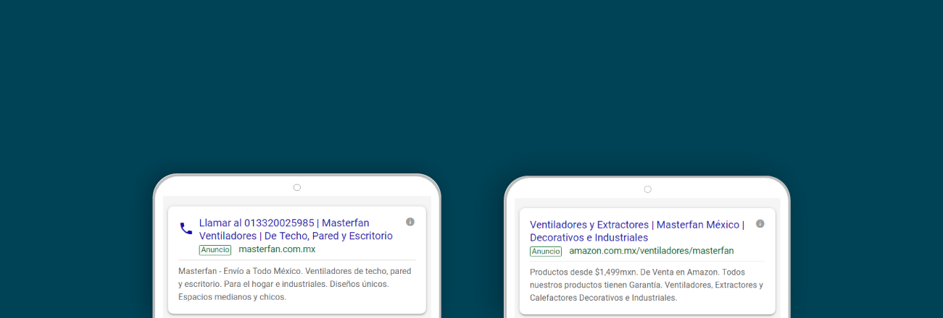Visit amazon.com.mx/ventiladores/masterfan display URL

651,251
